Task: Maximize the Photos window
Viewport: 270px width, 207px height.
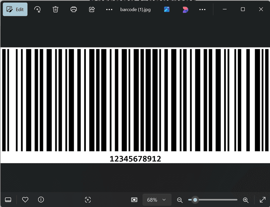Action: pyautogui.click(x=243, y=9)
